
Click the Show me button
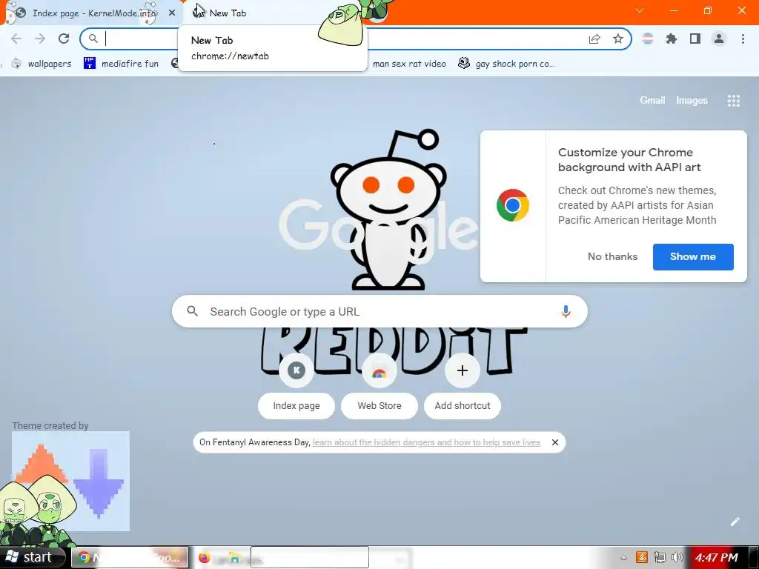pyautogui.click(x=693, y=257)
